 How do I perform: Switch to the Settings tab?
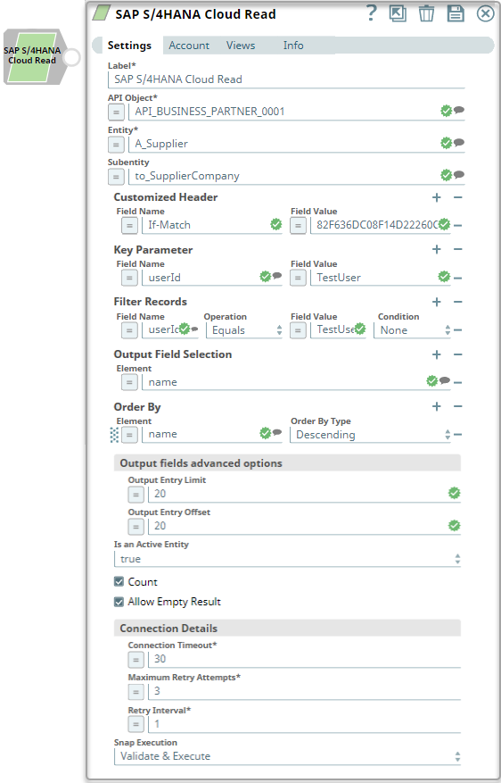[129, 46]
